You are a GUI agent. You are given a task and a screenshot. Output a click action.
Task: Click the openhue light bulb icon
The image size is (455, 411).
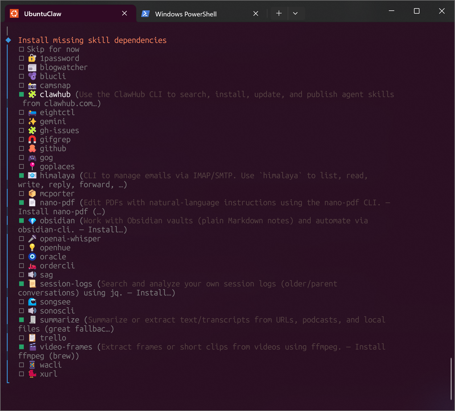click(32, 248)
